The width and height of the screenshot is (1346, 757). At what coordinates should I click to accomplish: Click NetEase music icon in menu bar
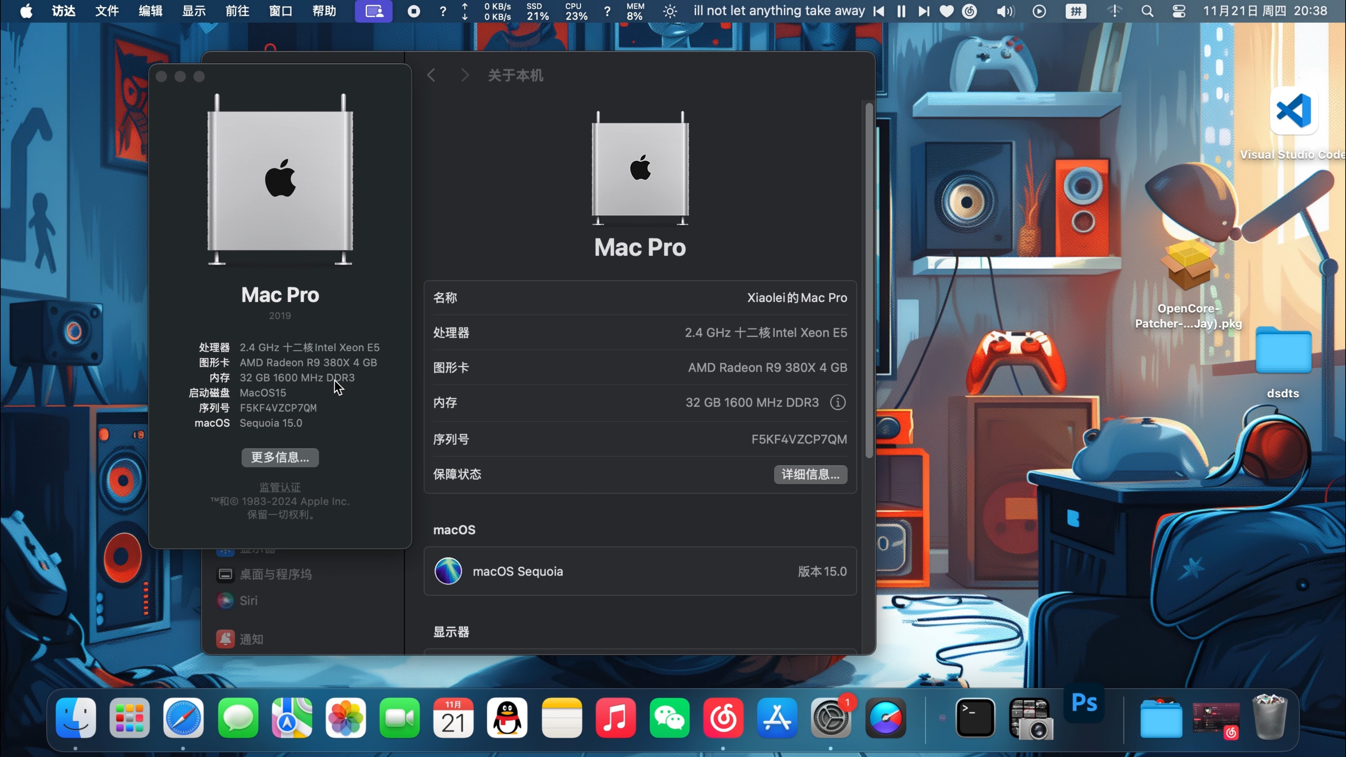(969, 11)
